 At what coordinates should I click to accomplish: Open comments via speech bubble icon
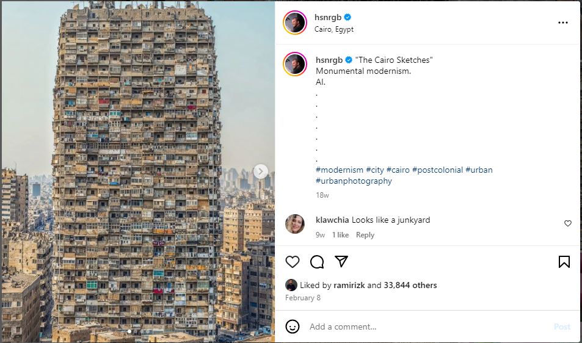[317, 262]
